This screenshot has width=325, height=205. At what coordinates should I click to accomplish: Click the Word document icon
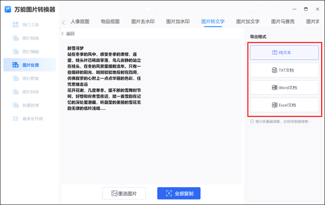[x=275, y=87]
